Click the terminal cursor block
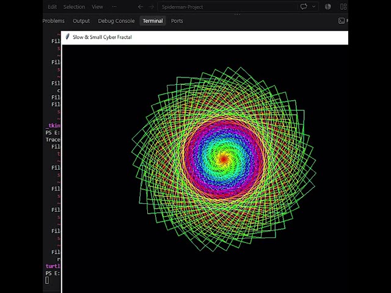Screen dimensions: 391x293 [47, 280]
